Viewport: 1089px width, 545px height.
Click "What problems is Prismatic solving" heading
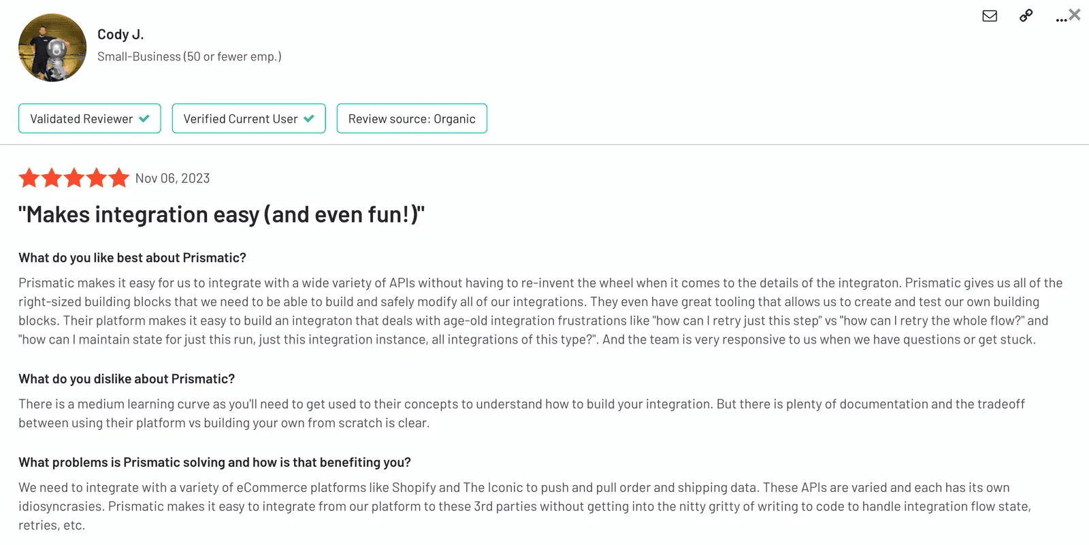coord(215,463)
